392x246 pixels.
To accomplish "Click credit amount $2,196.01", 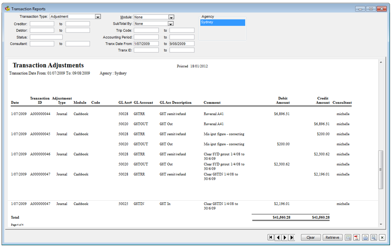I will tap(322, 174).
